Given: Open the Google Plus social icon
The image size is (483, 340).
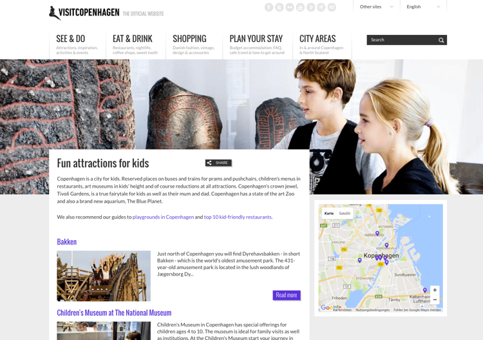Looking at the screenshot, I should click(311, 7).
